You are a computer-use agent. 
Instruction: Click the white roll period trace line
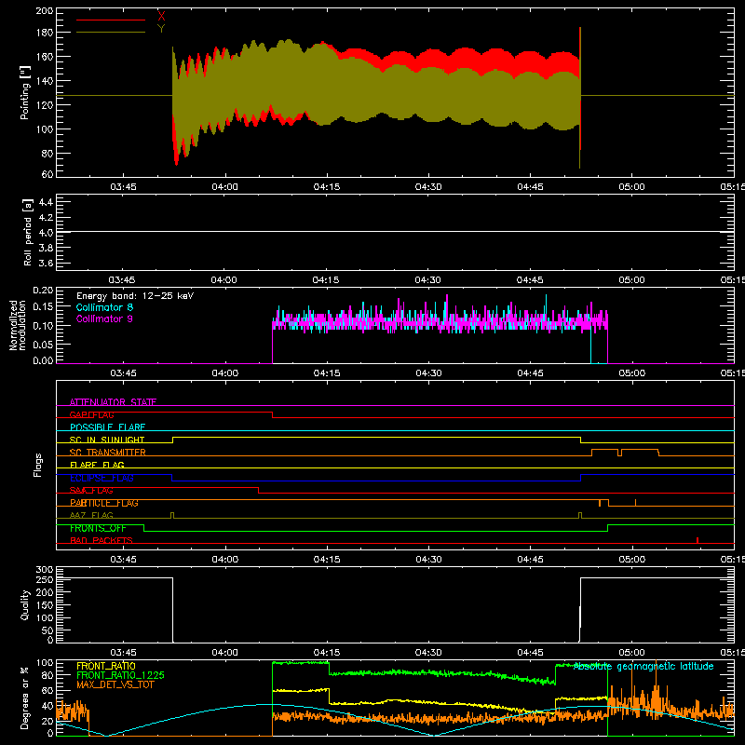pyautogui.click(x=394, y=232)
